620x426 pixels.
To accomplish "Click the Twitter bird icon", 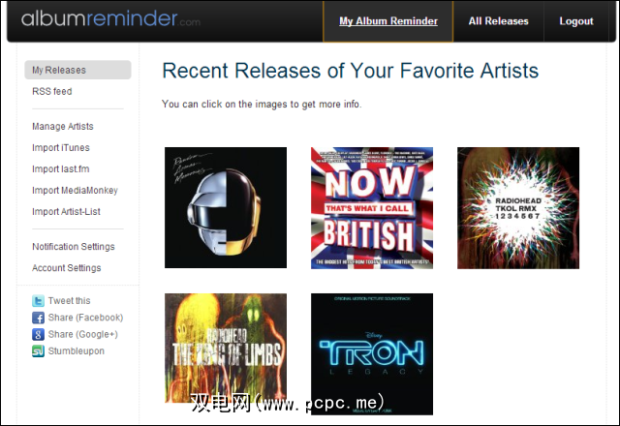I will pyautogui.click(x=39, y=301).
